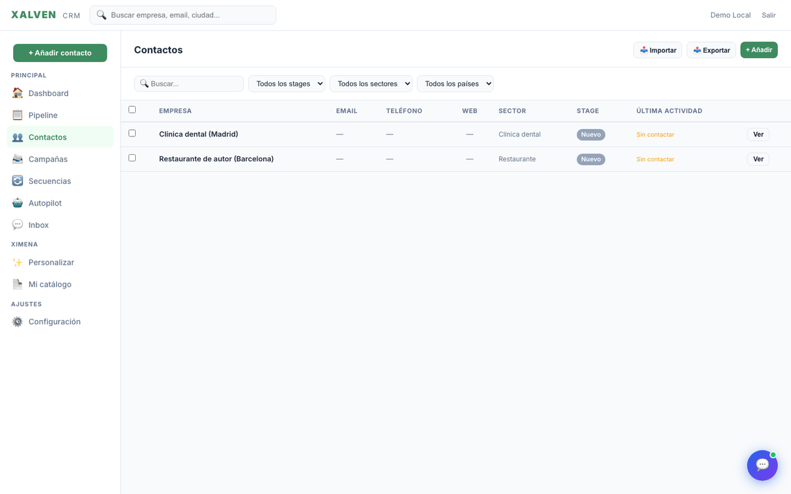Click the Campañas icon in sidebar

point(18,159)
